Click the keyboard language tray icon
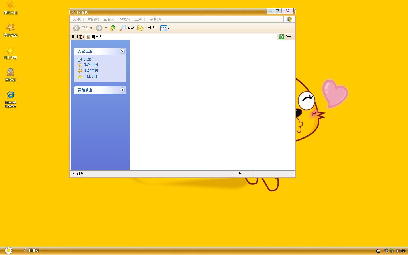Image resolution: width=408 pixels, height=255 pixels. point(378,251)
